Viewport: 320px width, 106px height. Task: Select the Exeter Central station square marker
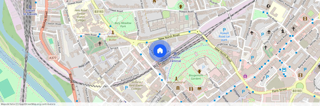tap(175, 53)
